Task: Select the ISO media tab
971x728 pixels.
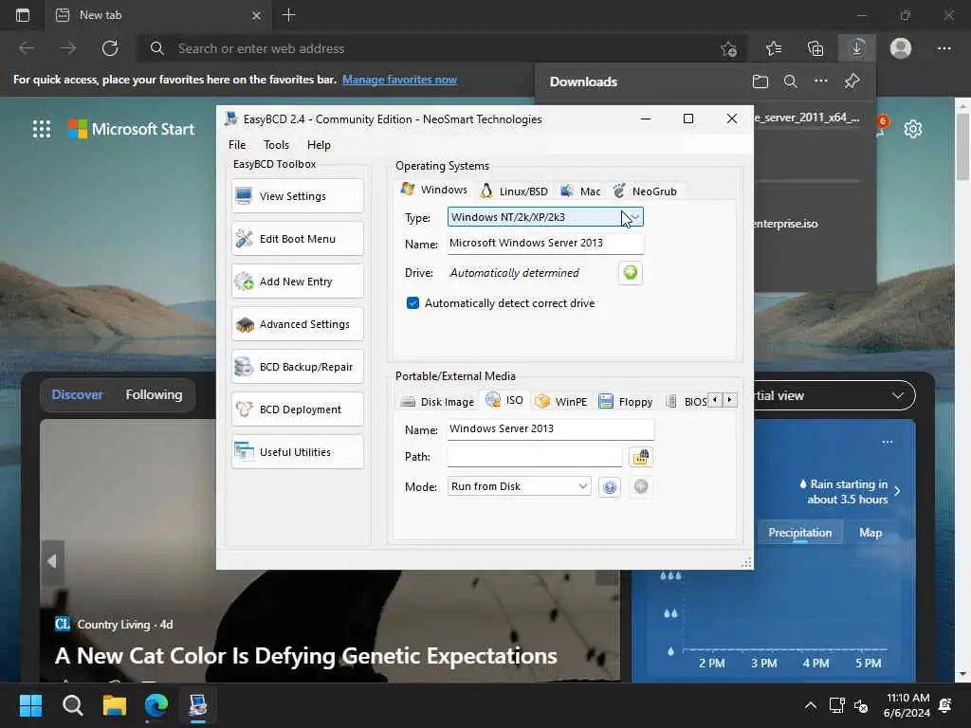Action: click(504, 401)
